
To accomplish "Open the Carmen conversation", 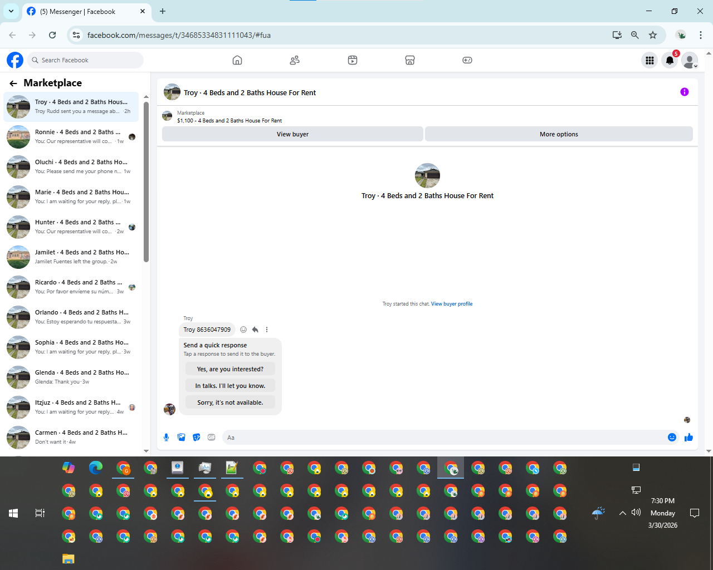I will [71, 438].
